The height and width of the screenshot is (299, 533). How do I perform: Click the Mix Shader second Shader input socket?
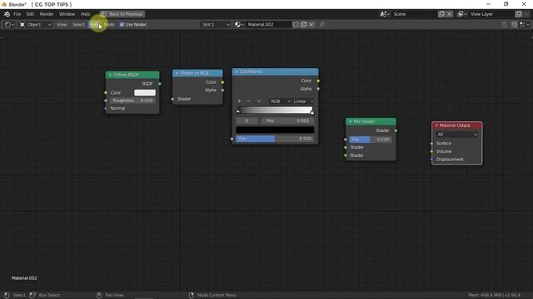[x=346, y=155]
